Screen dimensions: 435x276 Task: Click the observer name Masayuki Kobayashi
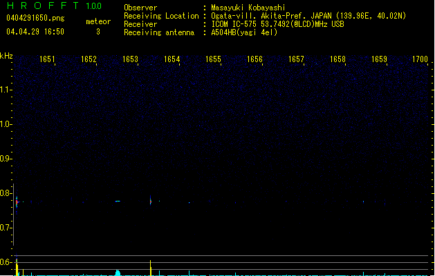[248, 8]
